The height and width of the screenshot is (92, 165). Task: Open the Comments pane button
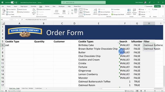pos(148,6)
